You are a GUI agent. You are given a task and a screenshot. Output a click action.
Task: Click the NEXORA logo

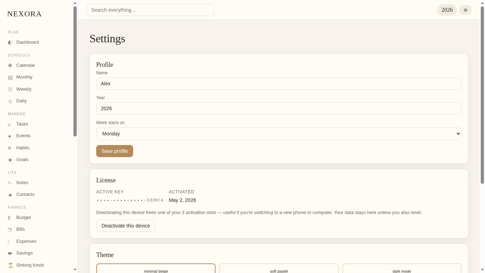tap(24, 14)
